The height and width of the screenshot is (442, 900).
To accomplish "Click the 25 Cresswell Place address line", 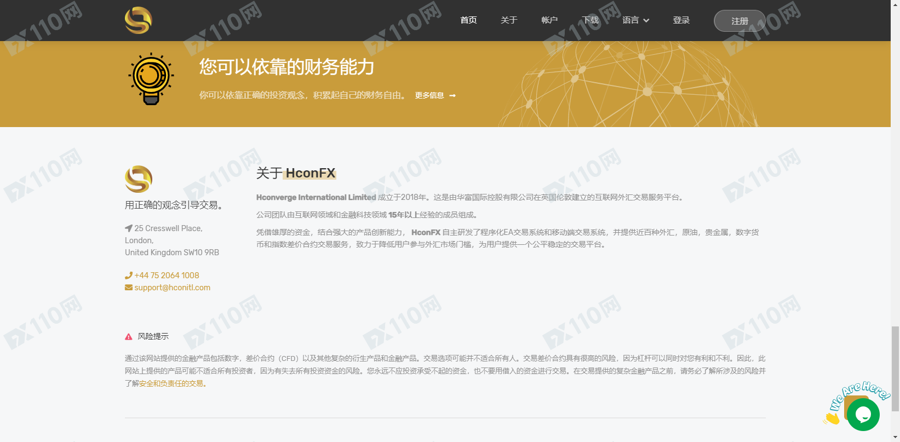I will [x=168, y=228].
